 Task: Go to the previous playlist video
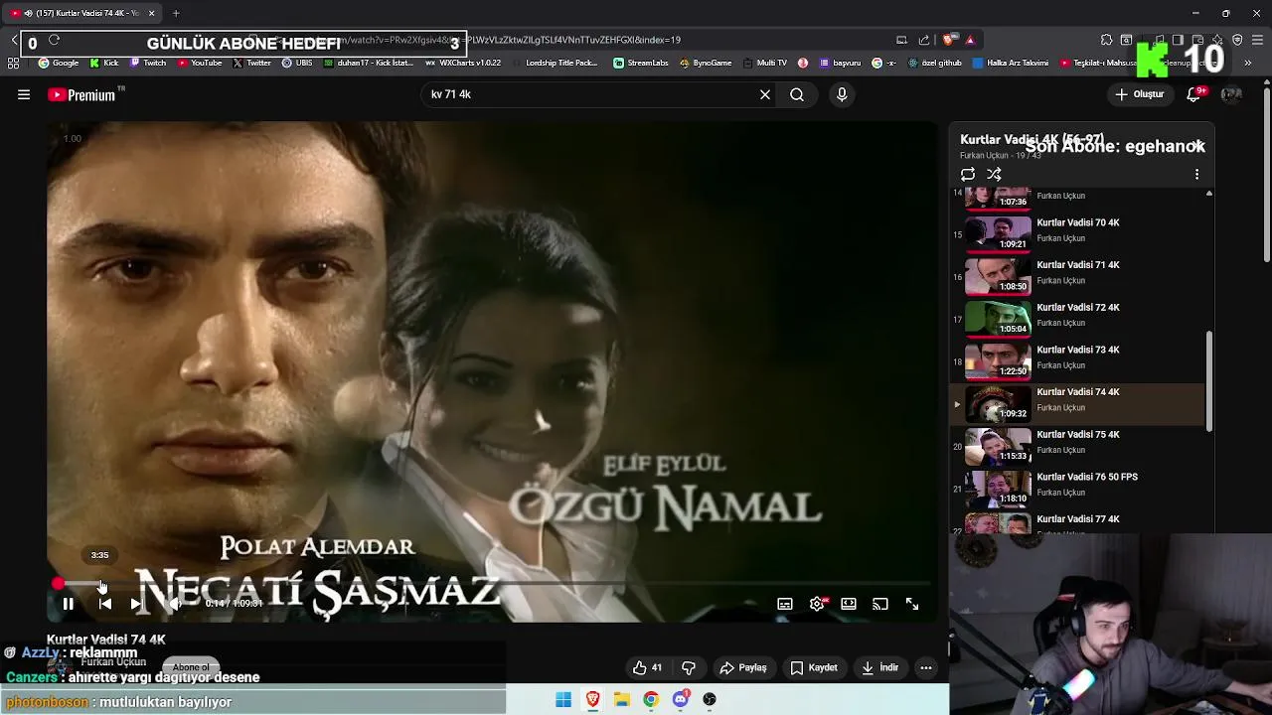104,604
